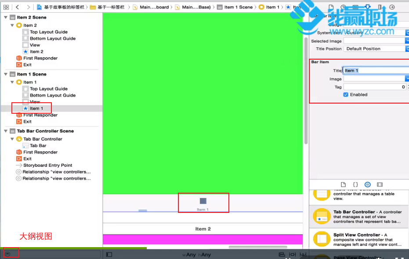Click the Item 1 tab bar icon on canvas
409x259 pixels.
pyautogui.click(x=203, y=201)
